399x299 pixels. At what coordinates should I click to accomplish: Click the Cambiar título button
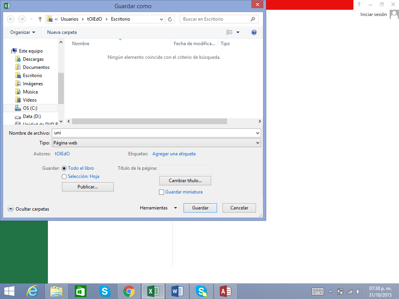click(185, 181)
